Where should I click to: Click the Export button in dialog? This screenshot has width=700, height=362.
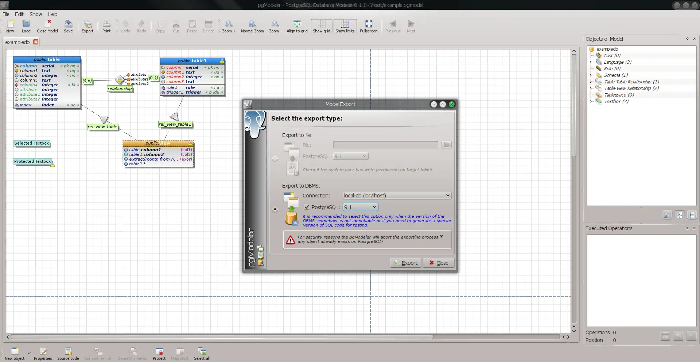coord(406,263)
